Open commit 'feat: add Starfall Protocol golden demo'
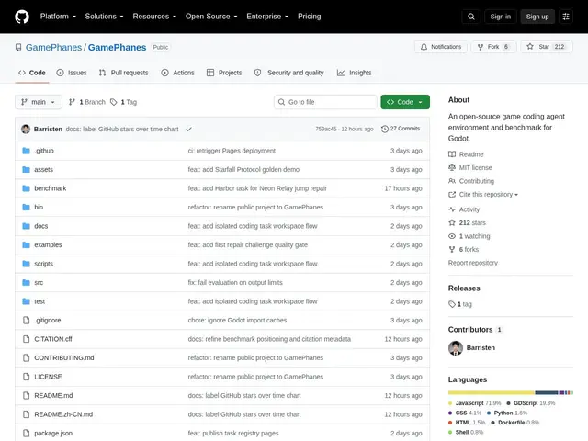Viewport: 588px width, 441px height. coord(243,169)
